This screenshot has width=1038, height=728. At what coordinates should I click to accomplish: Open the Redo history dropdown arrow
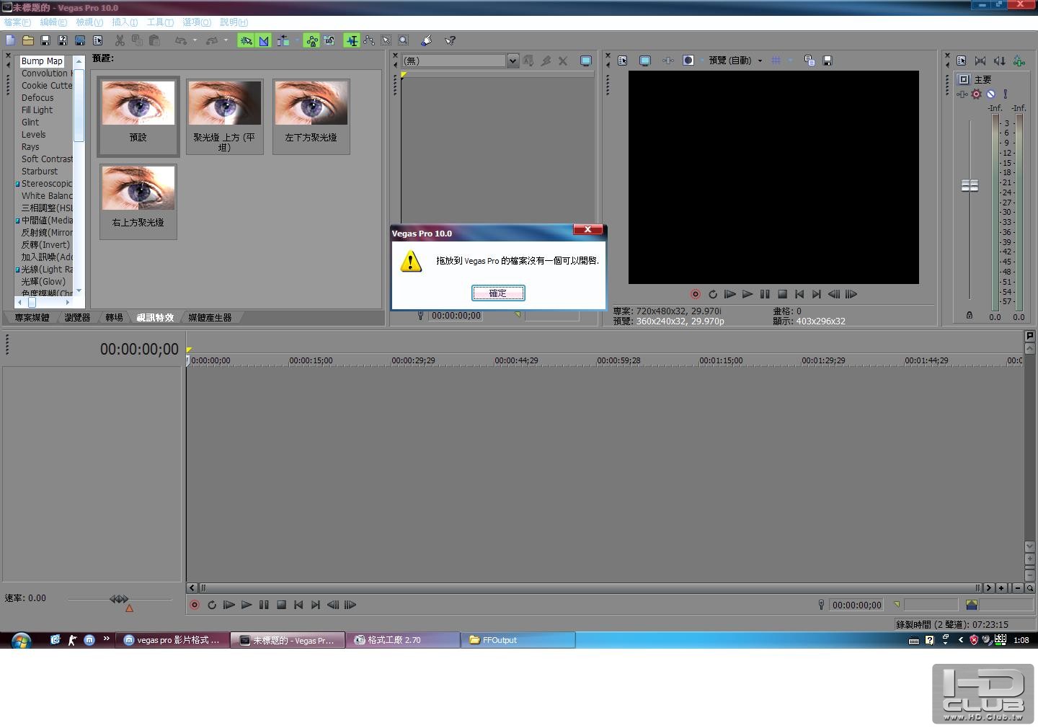pyautogui.click(x=226, y=40)
